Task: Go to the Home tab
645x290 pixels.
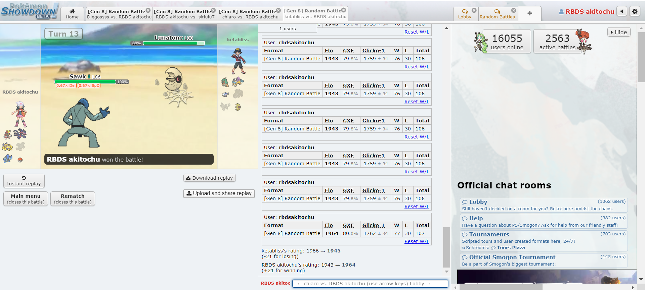Action: click(72, 14)
